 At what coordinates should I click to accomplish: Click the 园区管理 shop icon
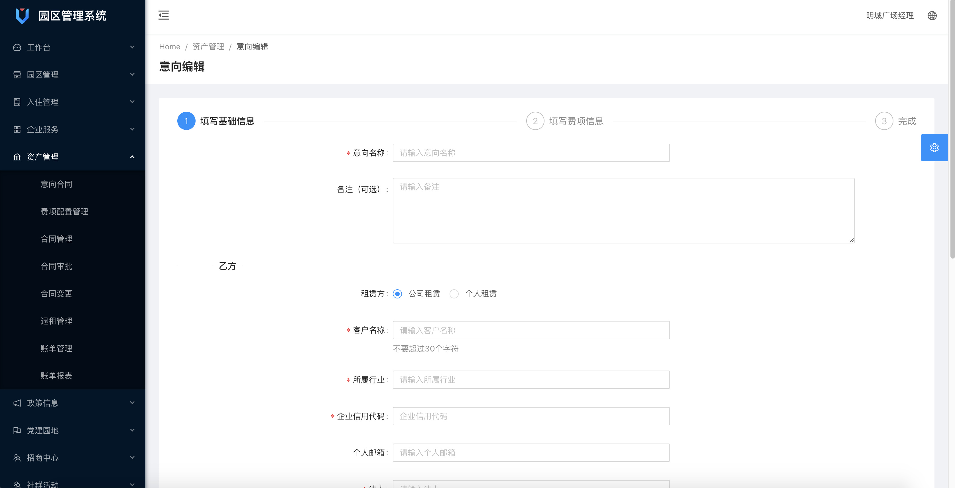click(17, 74)
